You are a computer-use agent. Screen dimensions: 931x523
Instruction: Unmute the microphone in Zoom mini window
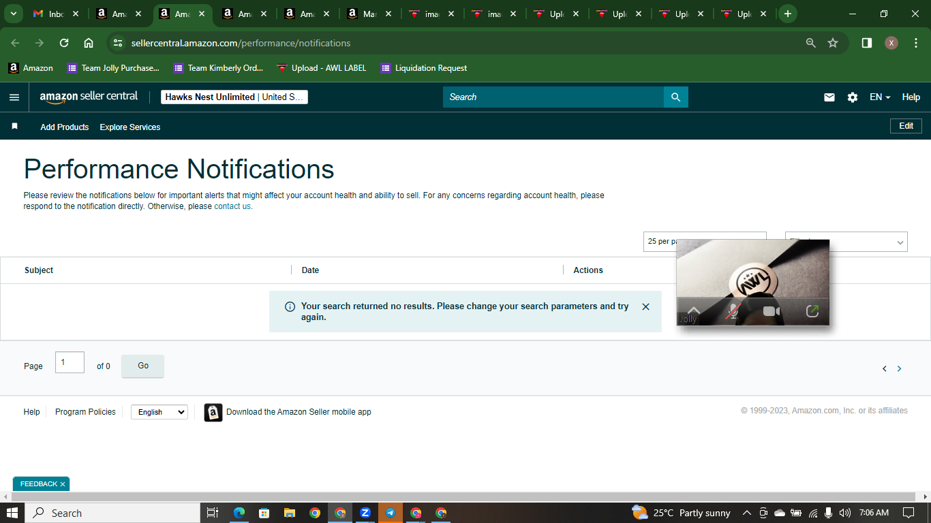click(733, 311)
